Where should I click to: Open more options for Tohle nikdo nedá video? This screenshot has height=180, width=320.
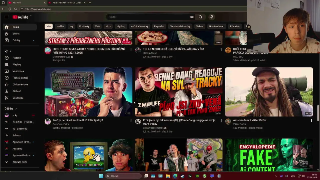tap(221, 49)
